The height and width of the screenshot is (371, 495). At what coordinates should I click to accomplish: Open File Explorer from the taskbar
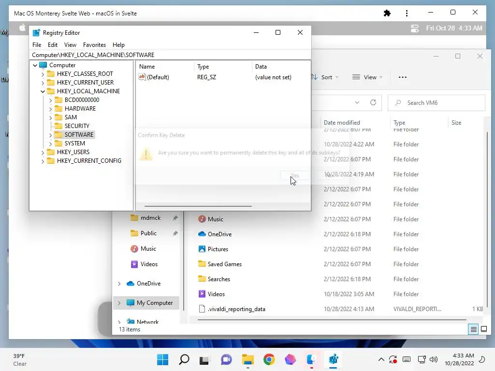[248, 359]
